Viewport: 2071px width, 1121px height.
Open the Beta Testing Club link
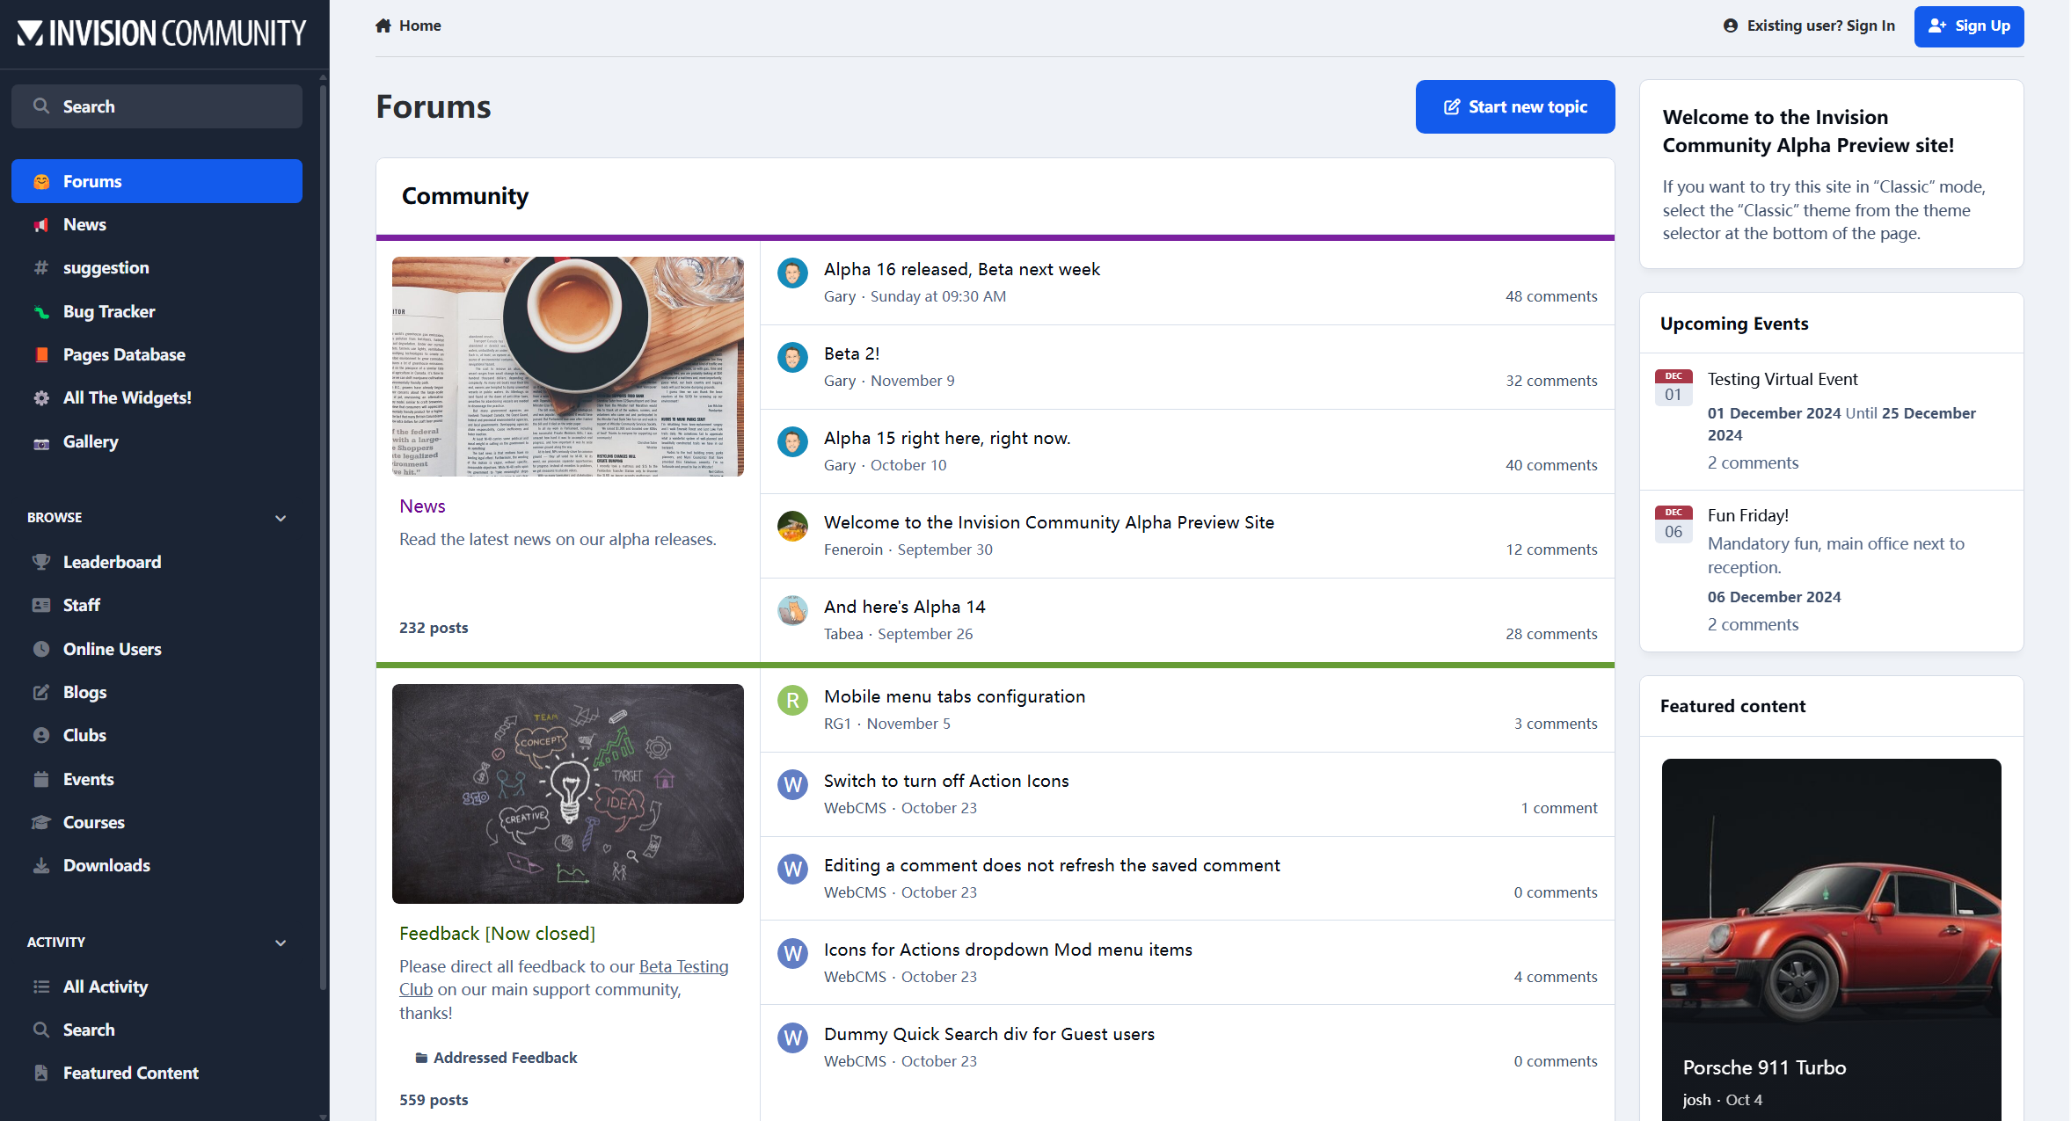click(682, 966)
